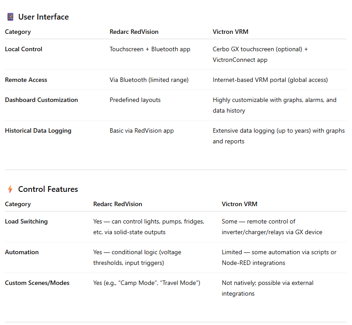Click the Touchscreen + Bluetooth app cell
The height and width of the screenshot is (325, 352).
coord(150,49)
